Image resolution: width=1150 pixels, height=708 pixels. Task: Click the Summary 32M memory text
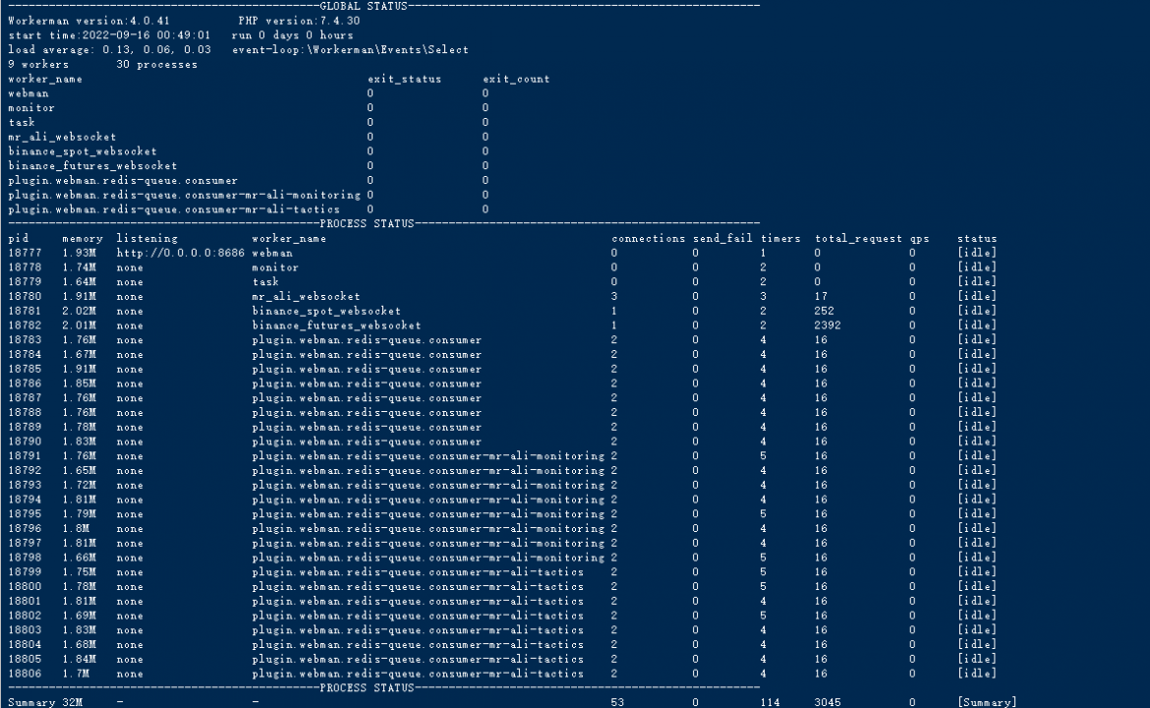tap(45, 702)
